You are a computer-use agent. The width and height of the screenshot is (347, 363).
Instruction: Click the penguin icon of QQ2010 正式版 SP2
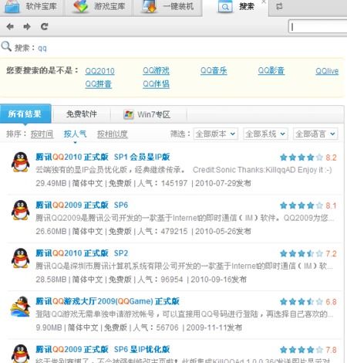point(21,258)
